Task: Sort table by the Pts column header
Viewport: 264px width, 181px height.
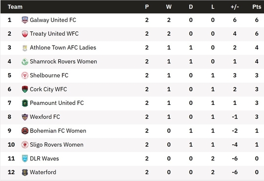Action: [x=257, y=7]
